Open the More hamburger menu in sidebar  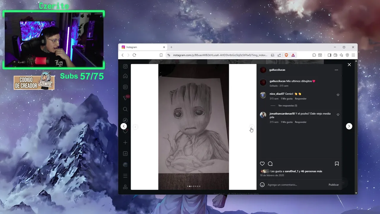(x=125, y=176)
